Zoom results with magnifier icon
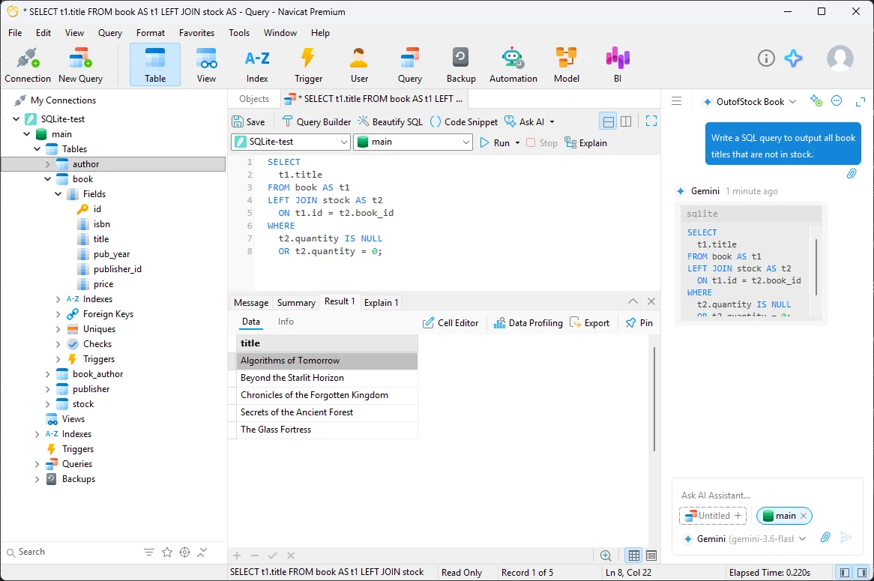Viewport: 874px width, 581px height. [x=606, y=556]
